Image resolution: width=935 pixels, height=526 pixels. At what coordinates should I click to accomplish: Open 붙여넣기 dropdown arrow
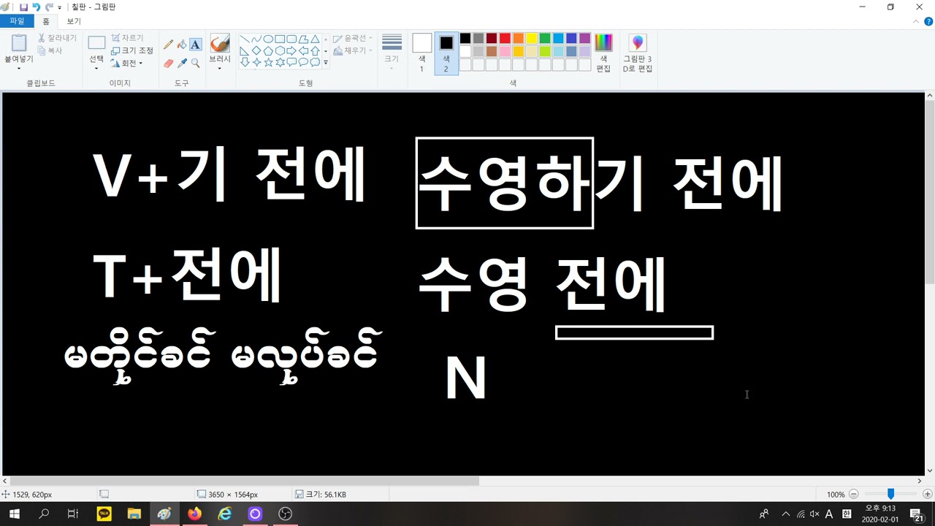(19, 68)
